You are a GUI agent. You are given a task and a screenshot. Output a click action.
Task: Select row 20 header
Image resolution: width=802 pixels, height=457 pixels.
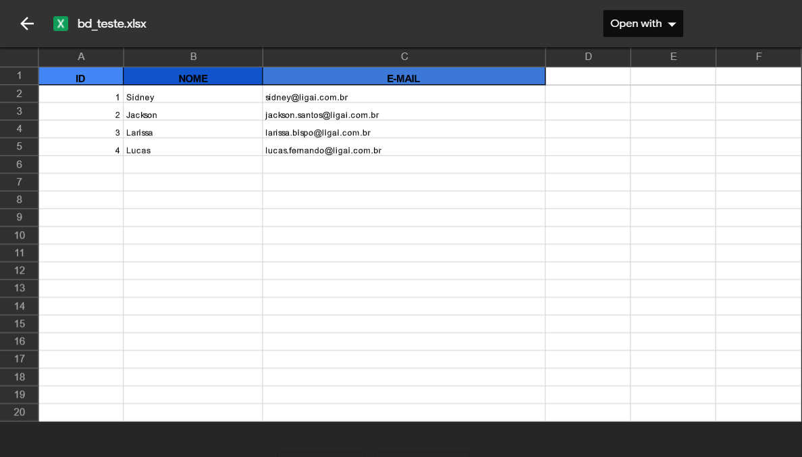(19, 412)
